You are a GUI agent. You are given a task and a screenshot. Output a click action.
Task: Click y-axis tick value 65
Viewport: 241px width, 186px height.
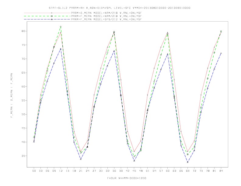coord(23,73)
